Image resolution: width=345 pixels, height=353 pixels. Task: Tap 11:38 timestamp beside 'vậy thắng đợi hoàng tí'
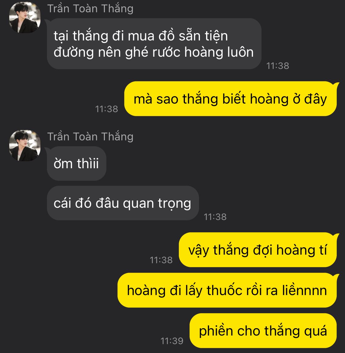pos(161,260)
